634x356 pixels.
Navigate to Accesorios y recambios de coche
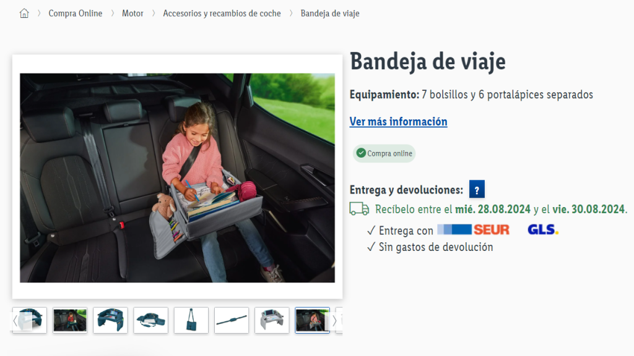point(222,14)
